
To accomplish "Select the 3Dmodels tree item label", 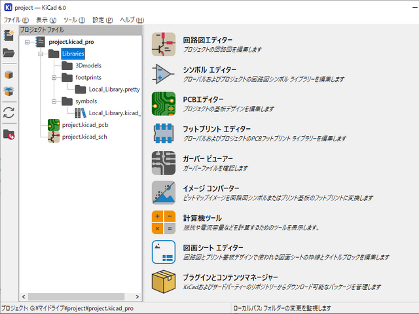I will 88,65.
